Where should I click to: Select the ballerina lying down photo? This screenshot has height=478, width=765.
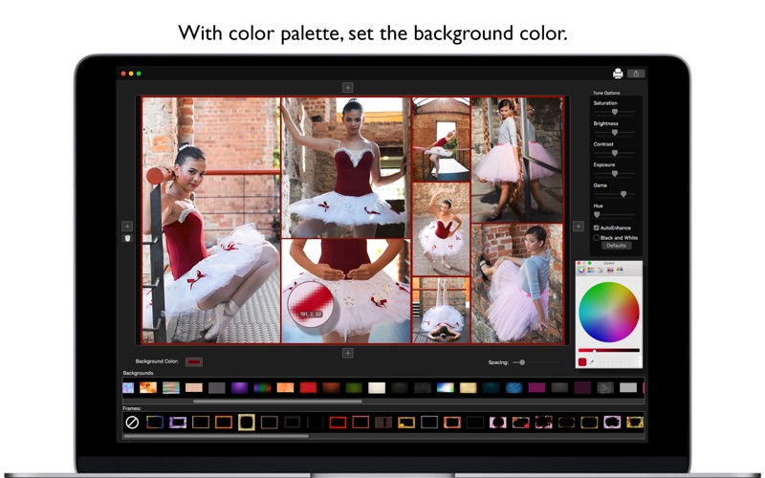(x=441, y=310)
